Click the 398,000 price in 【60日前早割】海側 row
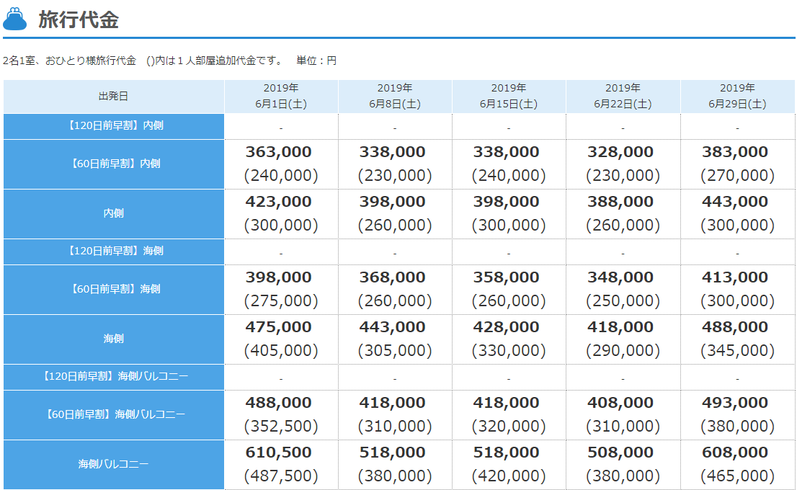Image resolution: width=797 pixels, height=490 pixels. click(279, 277)
